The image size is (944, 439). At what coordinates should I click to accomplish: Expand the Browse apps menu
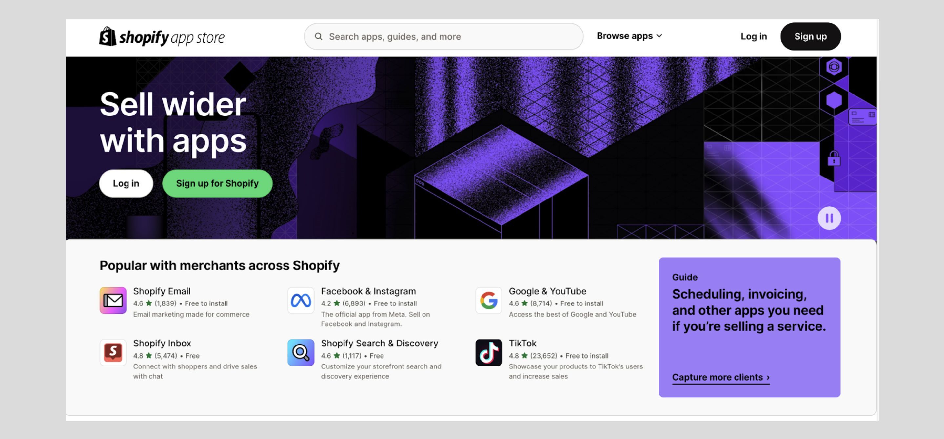(x=629, y=36)
